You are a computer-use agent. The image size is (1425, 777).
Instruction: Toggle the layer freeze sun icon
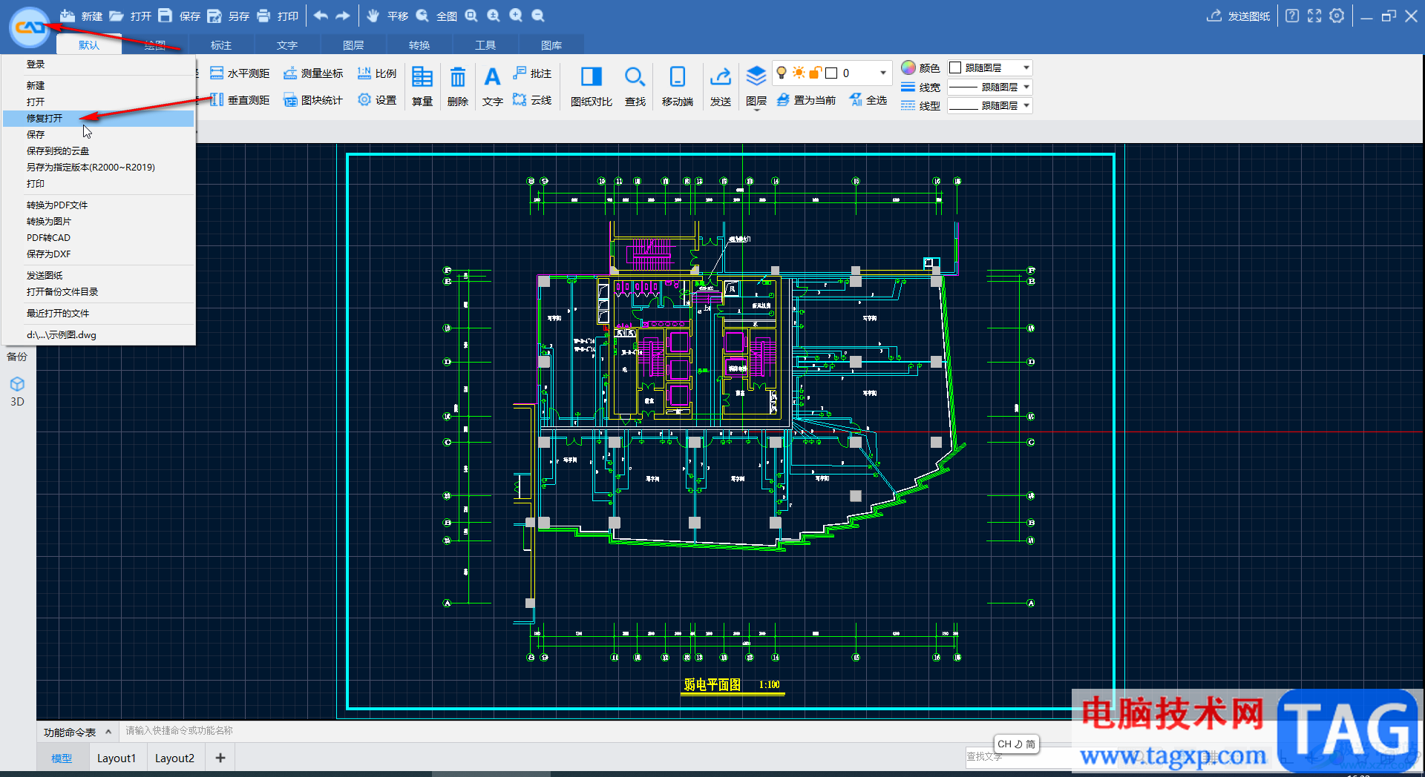click(x=799, y=73)
